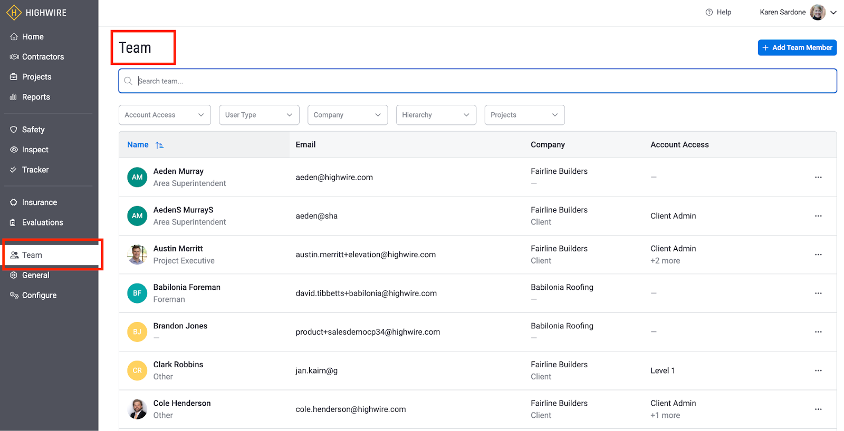
Task: Click the Projects briefcase icon
Action: 14,77
